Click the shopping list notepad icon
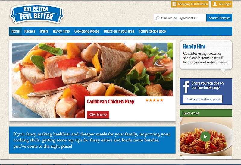Image resolution: width=241 pixels, height=165 pixels. [174, 4]
